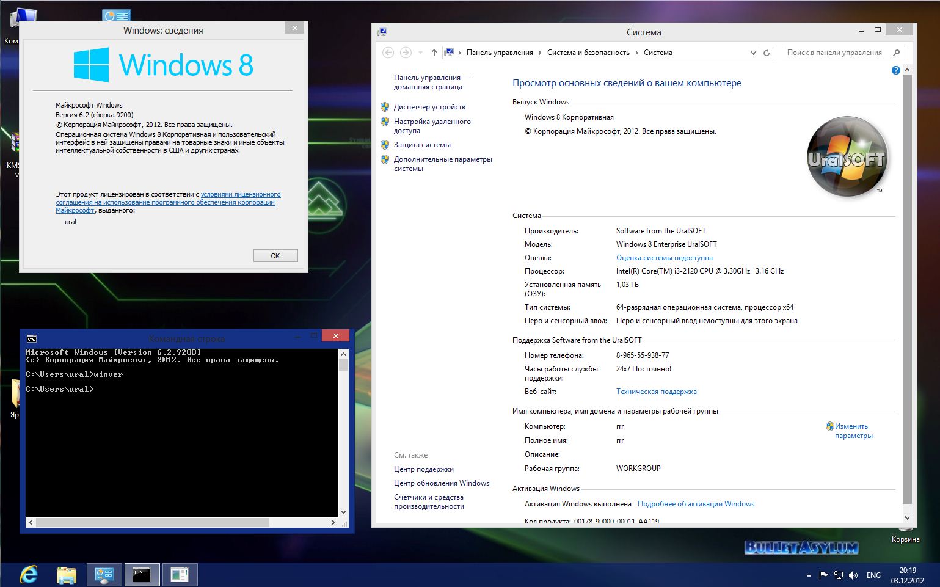
Task: Click the address bar Control Panel icon
Action: [448, 53]
